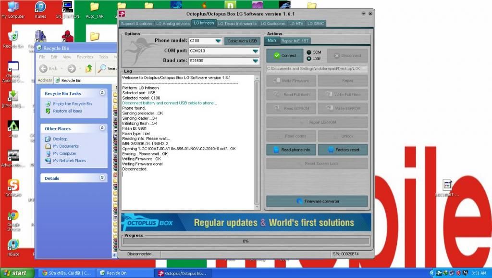492x278 pixels.
Task: Switch to LG Analog devices tab
Action: 173,24
